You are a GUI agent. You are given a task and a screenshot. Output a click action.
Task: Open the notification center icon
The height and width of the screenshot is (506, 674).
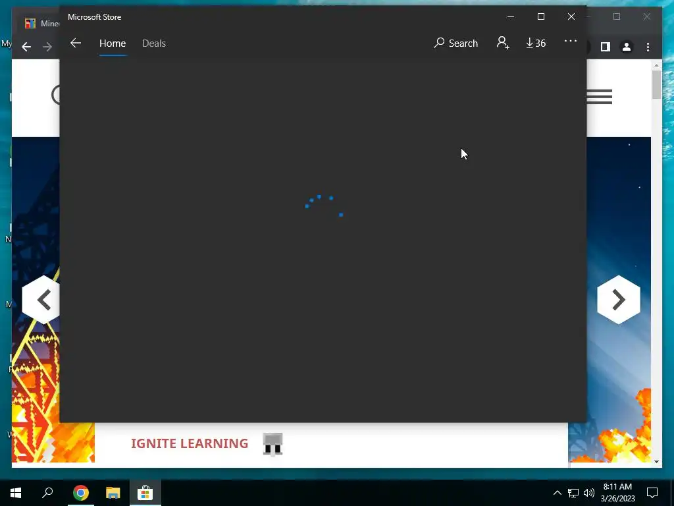point(652,493)
